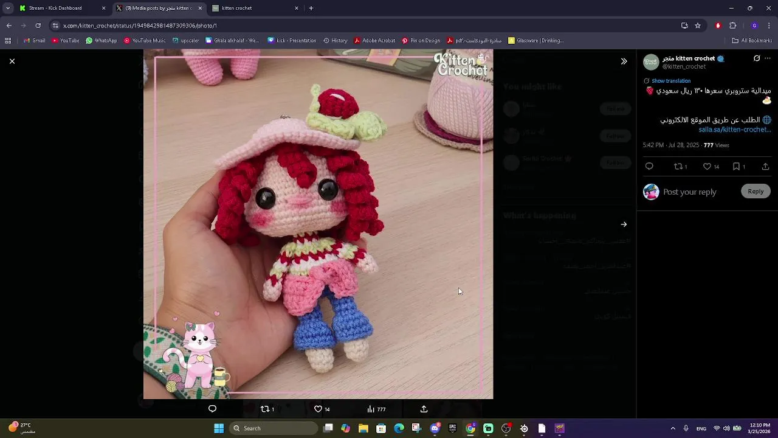Click the taskbar Search box
The width and height of the screenshot is (778, 438).
(x=274, y=428)
